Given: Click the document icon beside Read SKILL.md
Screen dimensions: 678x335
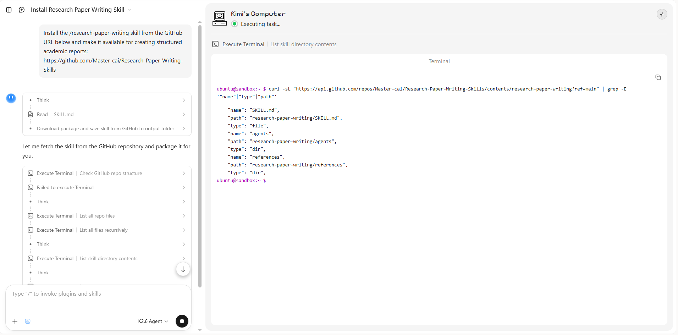Looking at the screenshot, I should coord(31,114).
